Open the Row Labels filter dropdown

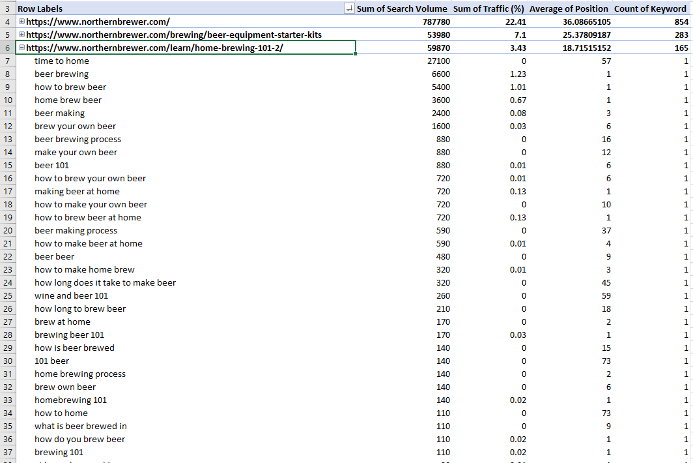[349, 8]
